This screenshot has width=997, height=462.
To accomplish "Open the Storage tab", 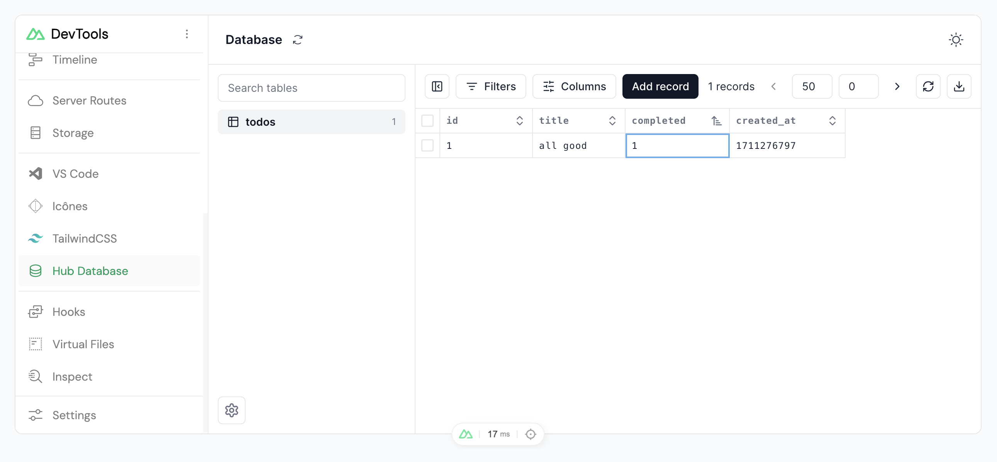I will 109,133.
